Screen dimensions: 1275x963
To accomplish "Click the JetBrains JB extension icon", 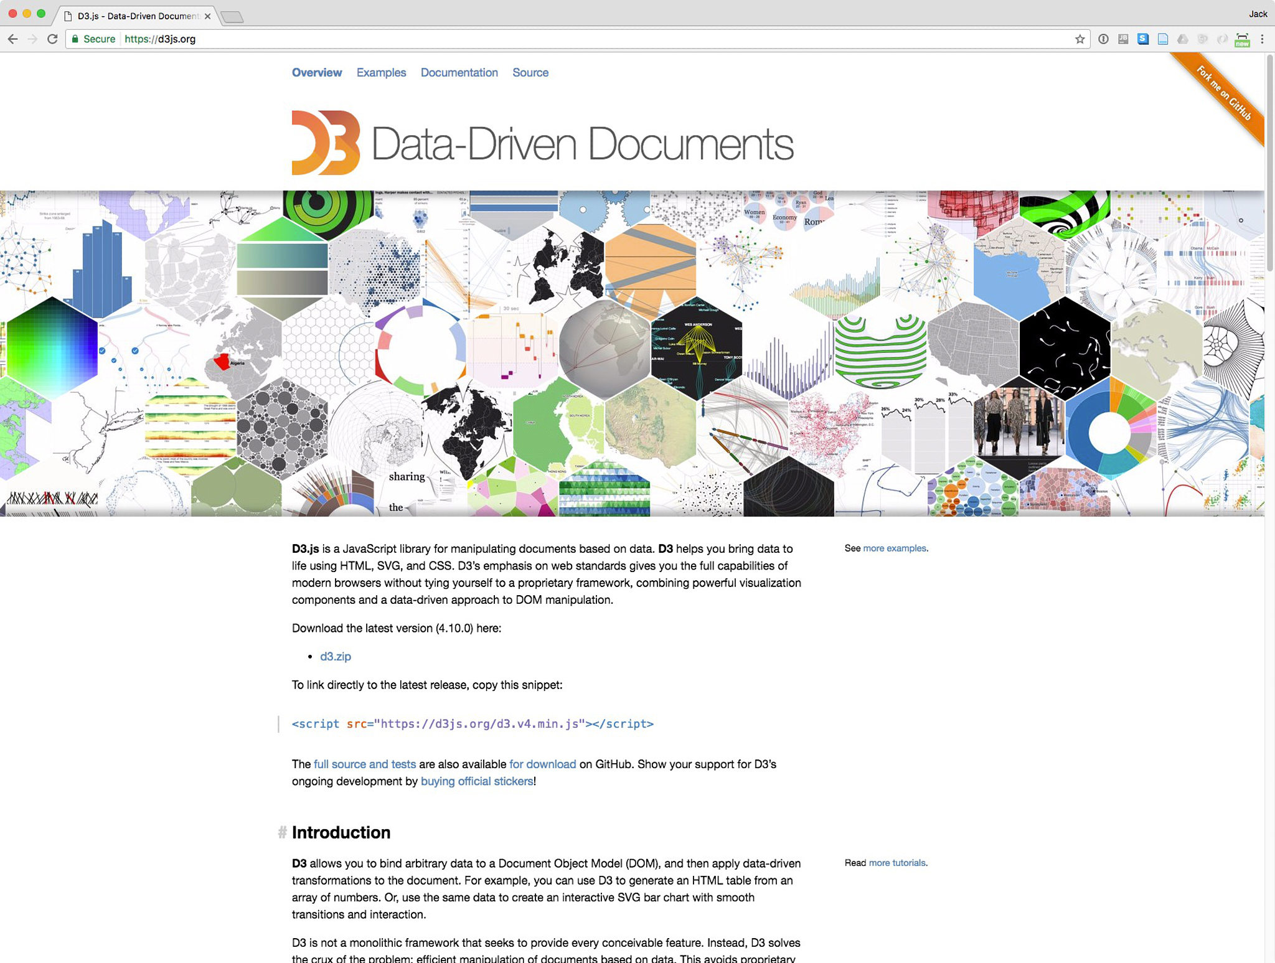I will coord(1123,39).
